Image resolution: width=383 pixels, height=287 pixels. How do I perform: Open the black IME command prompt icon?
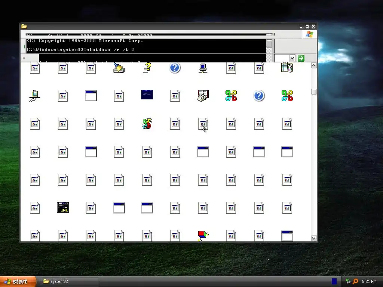coord(63,207)
